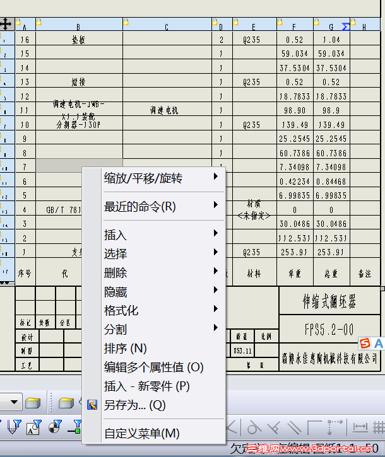Click the note icon on column H header
385x457 pixels.
coord(353,21)
